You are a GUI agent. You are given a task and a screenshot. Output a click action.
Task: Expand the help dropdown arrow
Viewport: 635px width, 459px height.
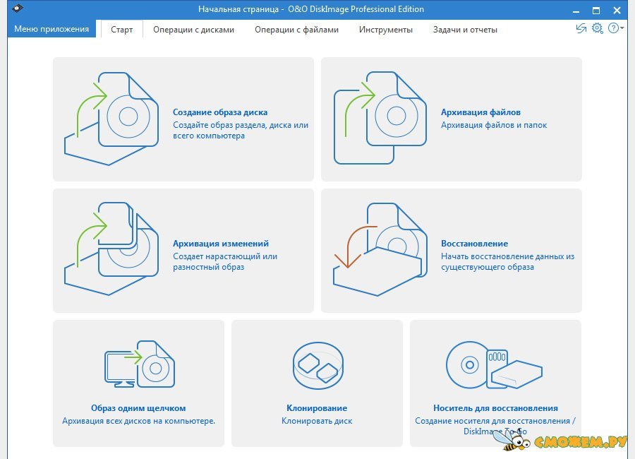pos(622,29)
